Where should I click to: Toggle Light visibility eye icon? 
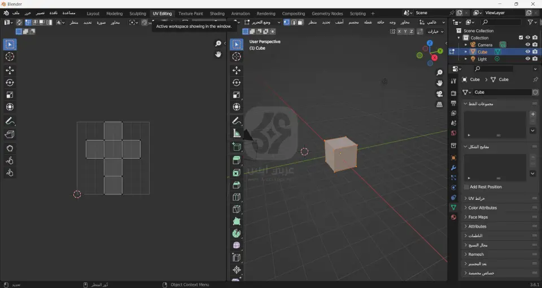(528, 59)
